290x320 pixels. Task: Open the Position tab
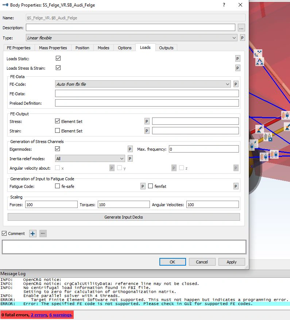click(x=82, y=48)
